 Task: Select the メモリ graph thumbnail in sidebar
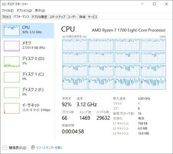(x=12, y=46)
